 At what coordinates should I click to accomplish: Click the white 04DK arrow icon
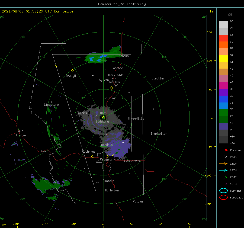223,157
